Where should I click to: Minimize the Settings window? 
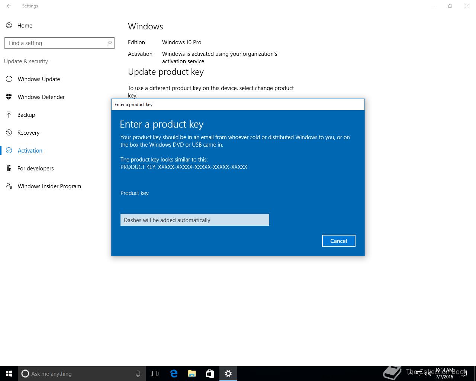[433, 6]
